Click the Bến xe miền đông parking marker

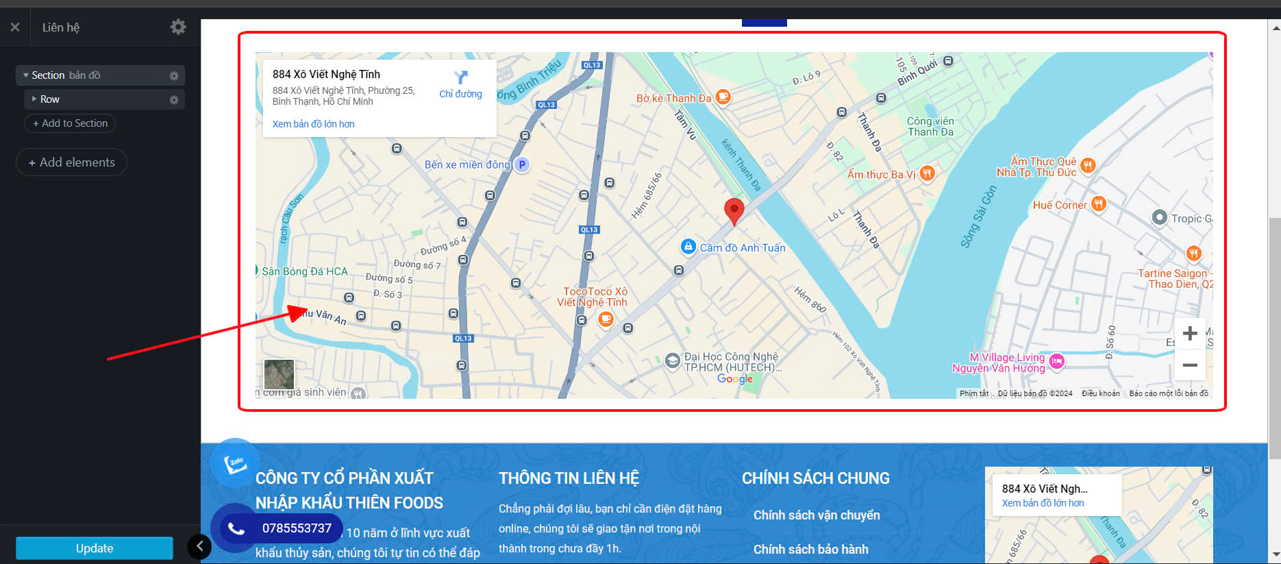click(x=522, y=164)
